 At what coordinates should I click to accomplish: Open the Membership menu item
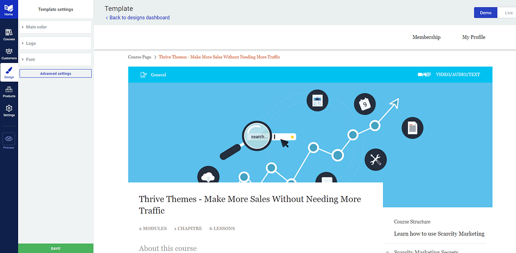coord(426,37)
